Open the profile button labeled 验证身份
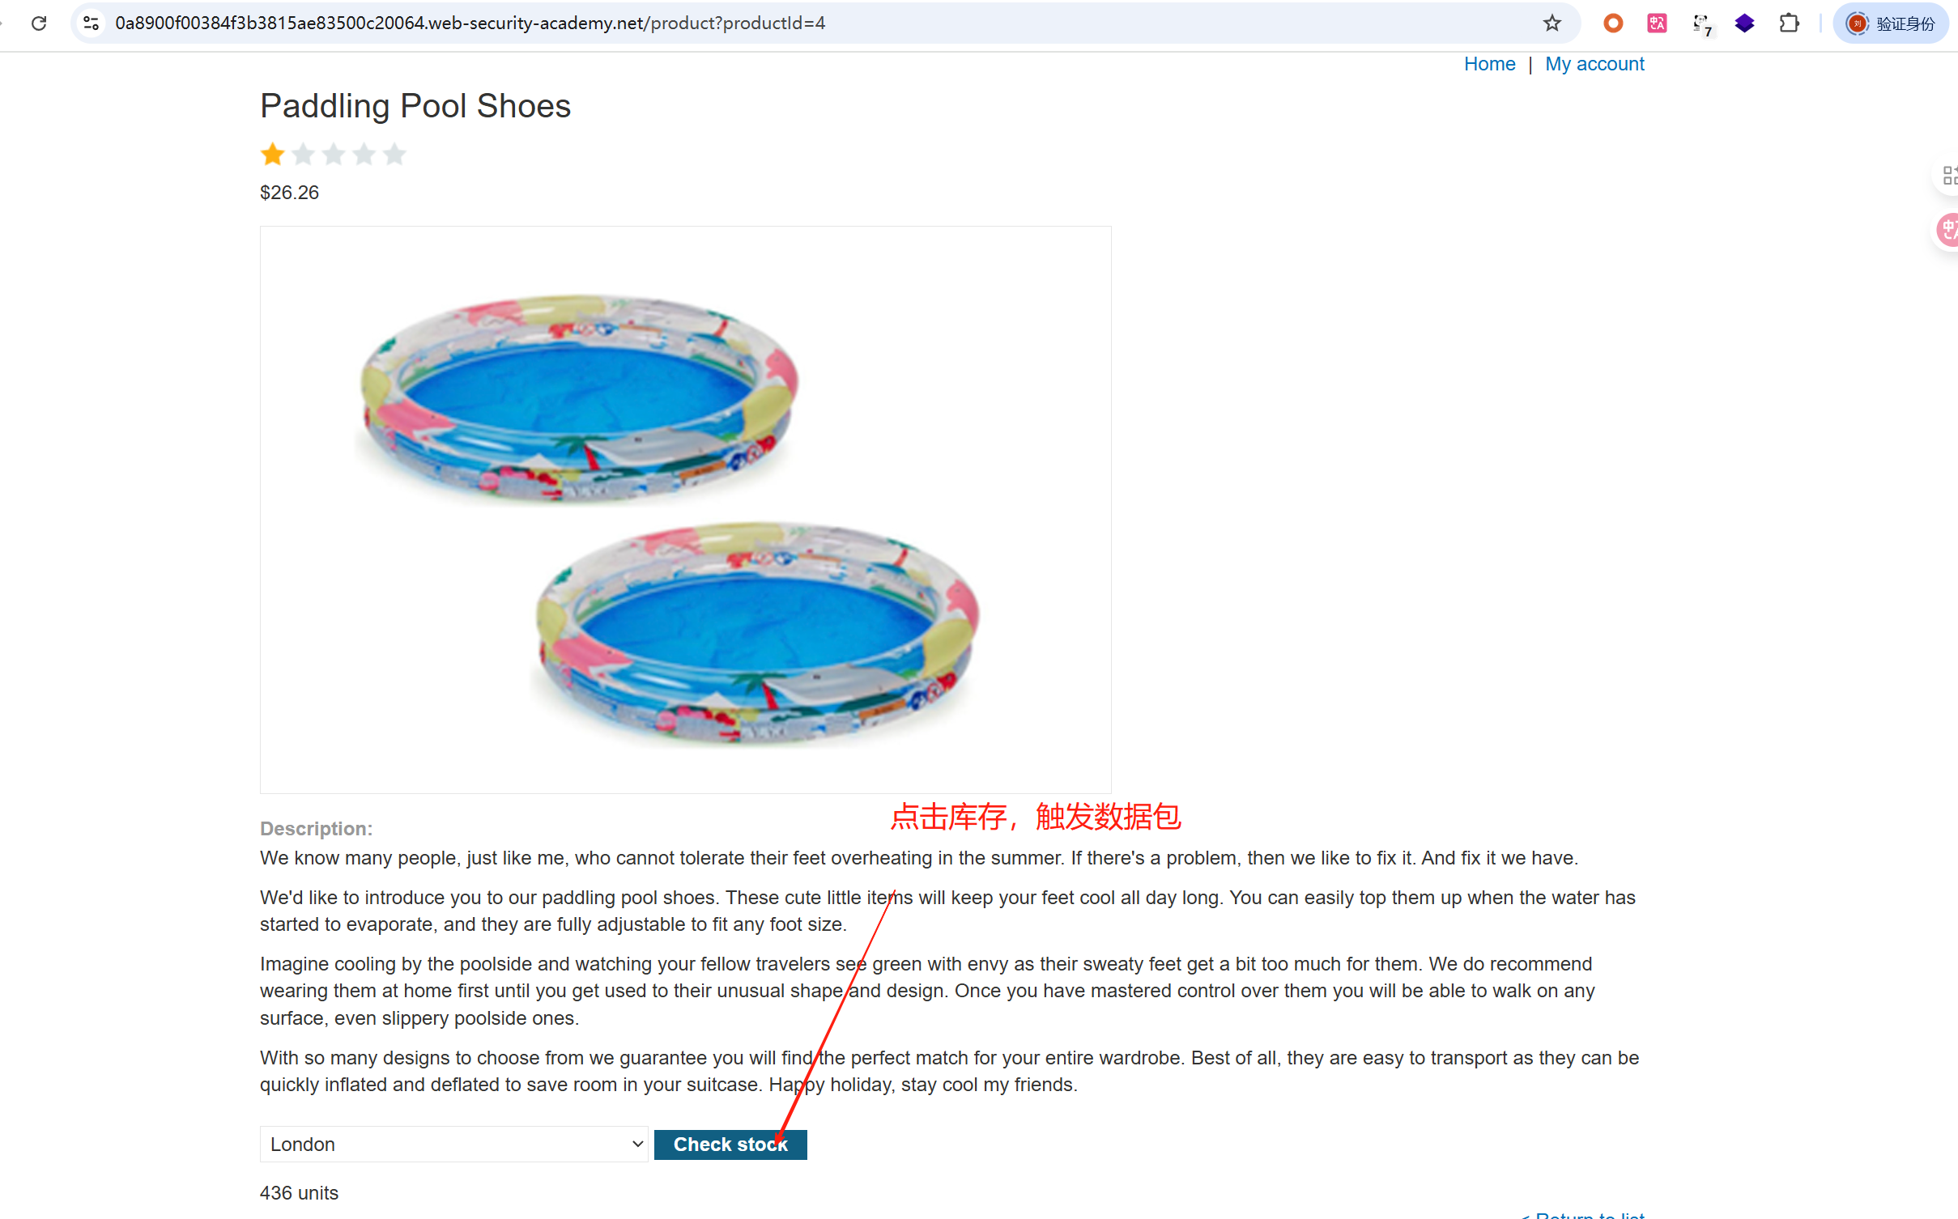Screen dimensions: 1958x1219 coord(1890,23)
